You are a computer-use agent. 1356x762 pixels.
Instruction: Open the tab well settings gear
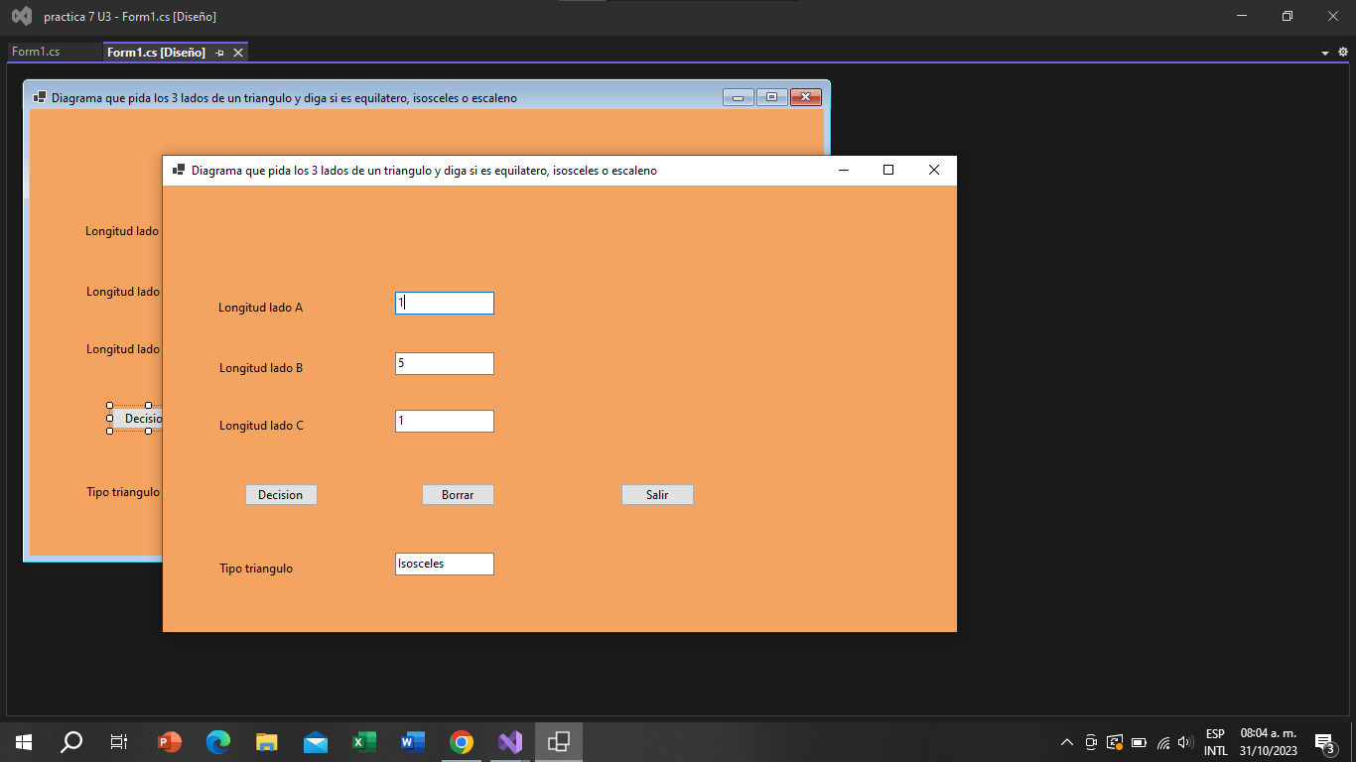tap(1343, 52)
